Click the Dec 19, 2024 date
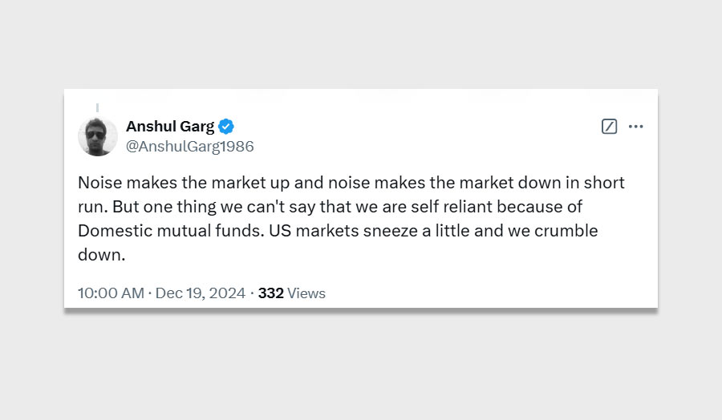Image resolution: width=722 pixels, height=420 pixels. (201, 293)
